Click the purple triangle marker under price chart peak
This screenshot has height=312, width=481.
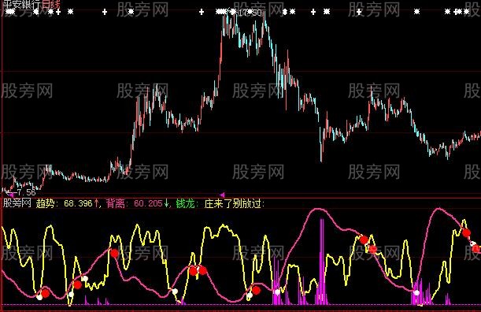coord(223,195)
